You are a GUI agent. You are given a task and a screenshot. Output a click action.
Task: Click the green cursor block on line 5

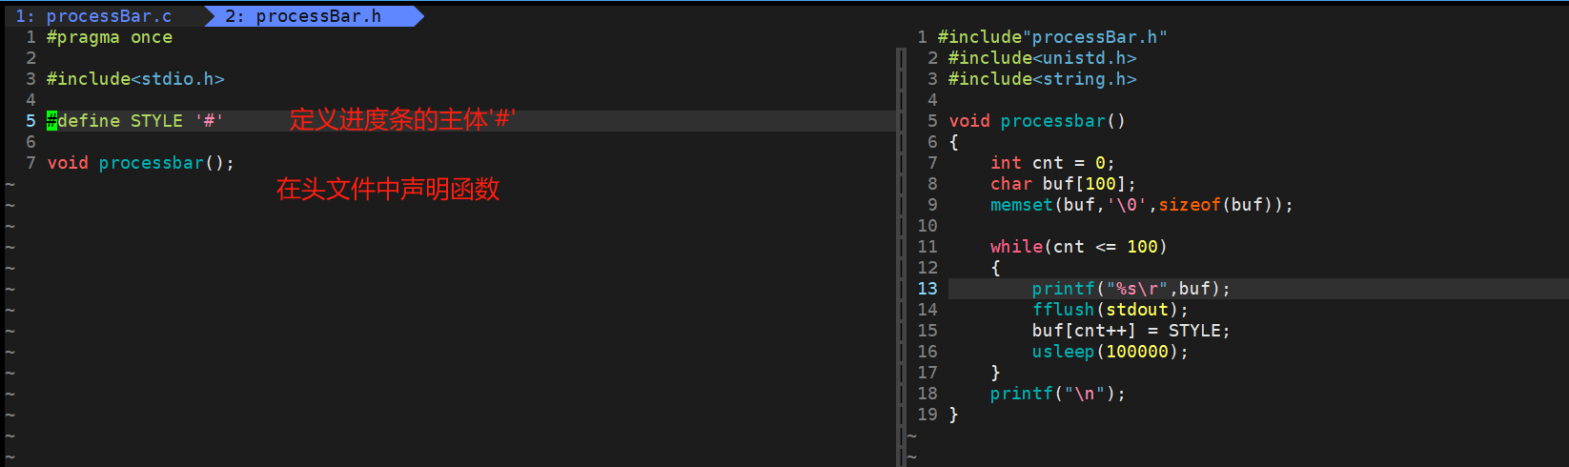click(51, 121)
